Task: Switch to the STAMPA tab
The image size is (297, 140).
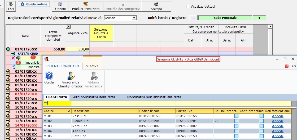Action: pos(92,66)
